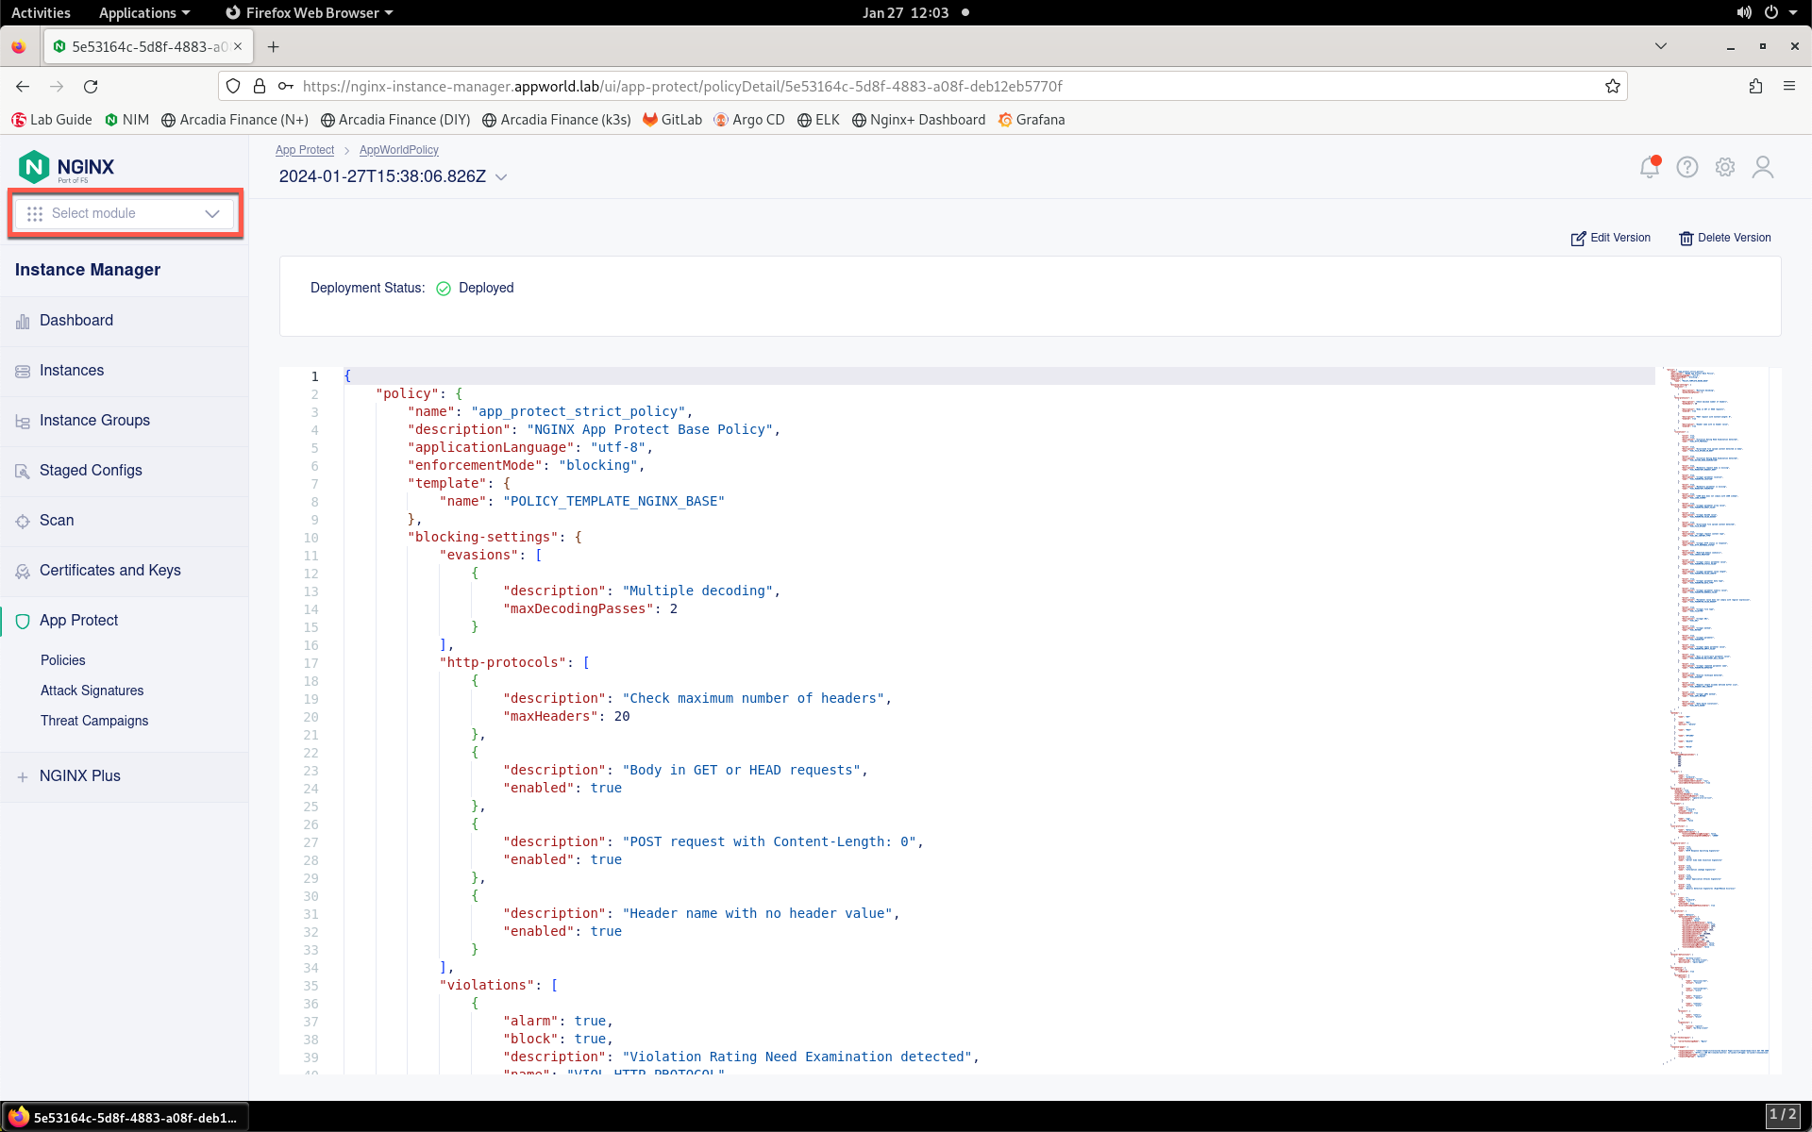This screenshot has width=1812, height=1132.
Task: Go back with the browser back arrow
Action: [23, 86]
